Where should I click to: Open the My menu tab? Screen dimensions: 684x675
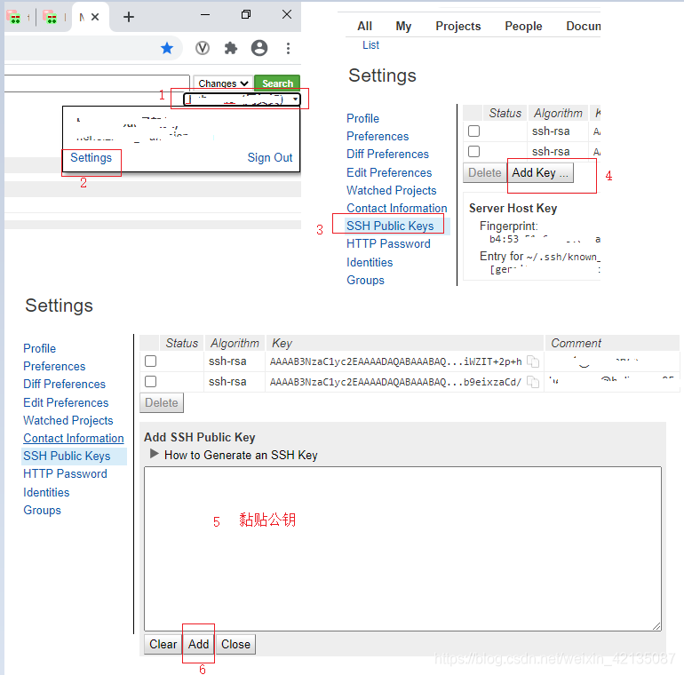pyautogui.click(x=403, y=26)
